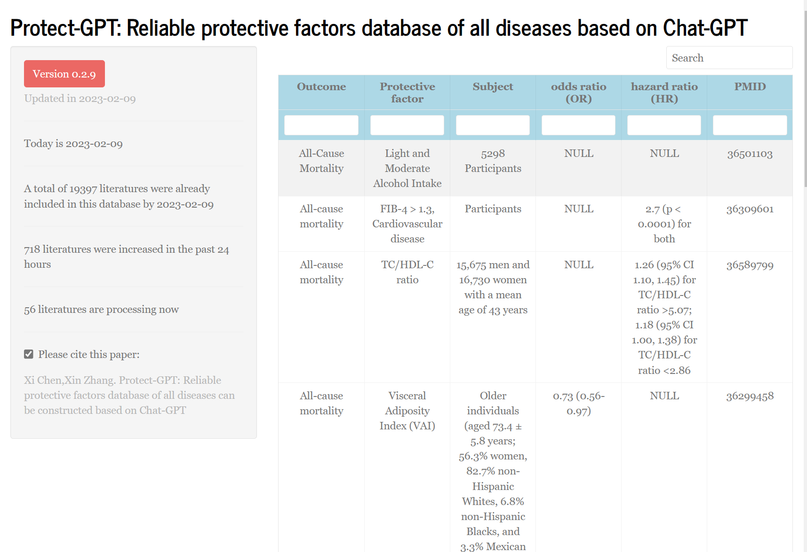Click the Outcome column filter field

[x=321, y=124]
